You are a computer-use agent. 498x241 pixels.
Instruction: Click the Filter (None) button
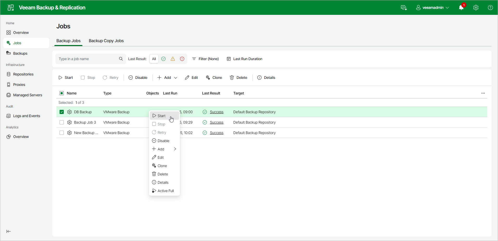[206, 59]
